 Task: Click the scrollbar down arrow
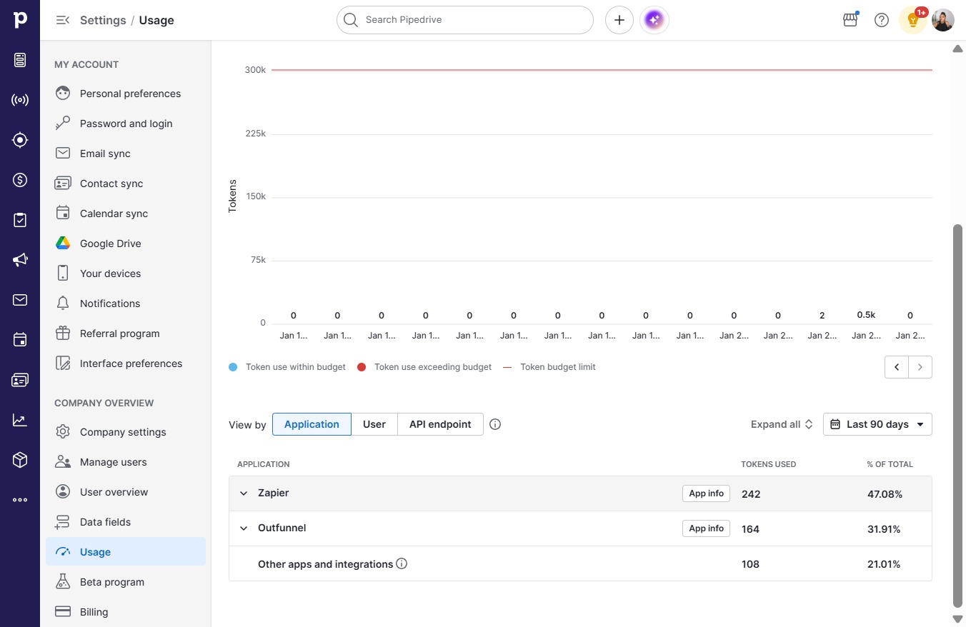click(x=958, y=618)
